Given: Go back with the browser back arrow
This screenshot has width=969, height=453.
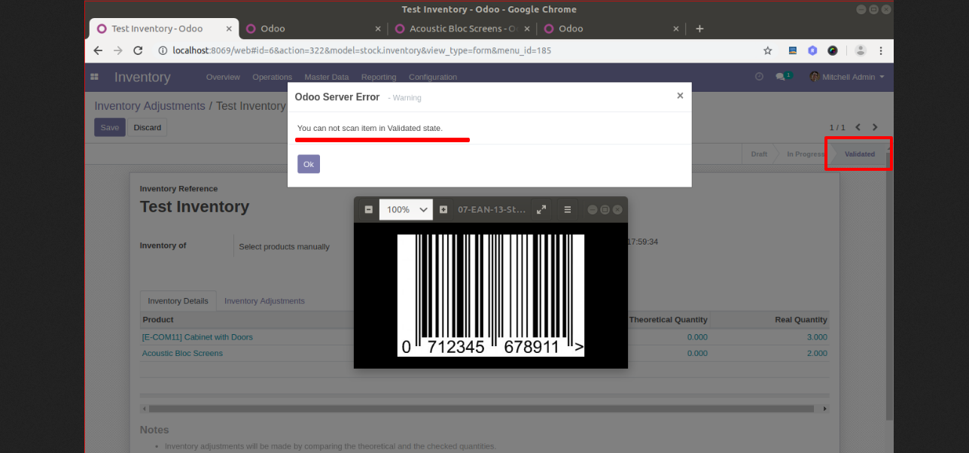Looking at the screenshot, I should click(98, 50).
